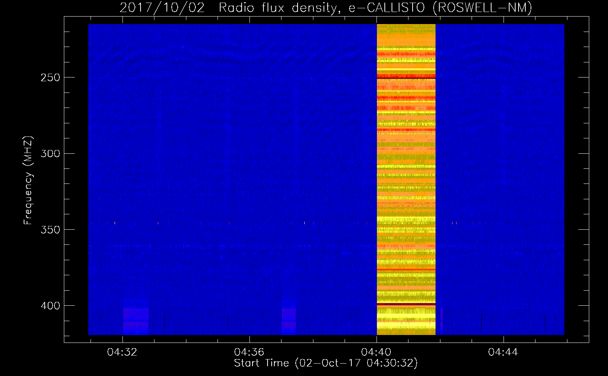Click the 'Start Time (02-Oct-17 04:30:32)' label
The height and width of the screenshot is (376, 608).
click(326, 363)
